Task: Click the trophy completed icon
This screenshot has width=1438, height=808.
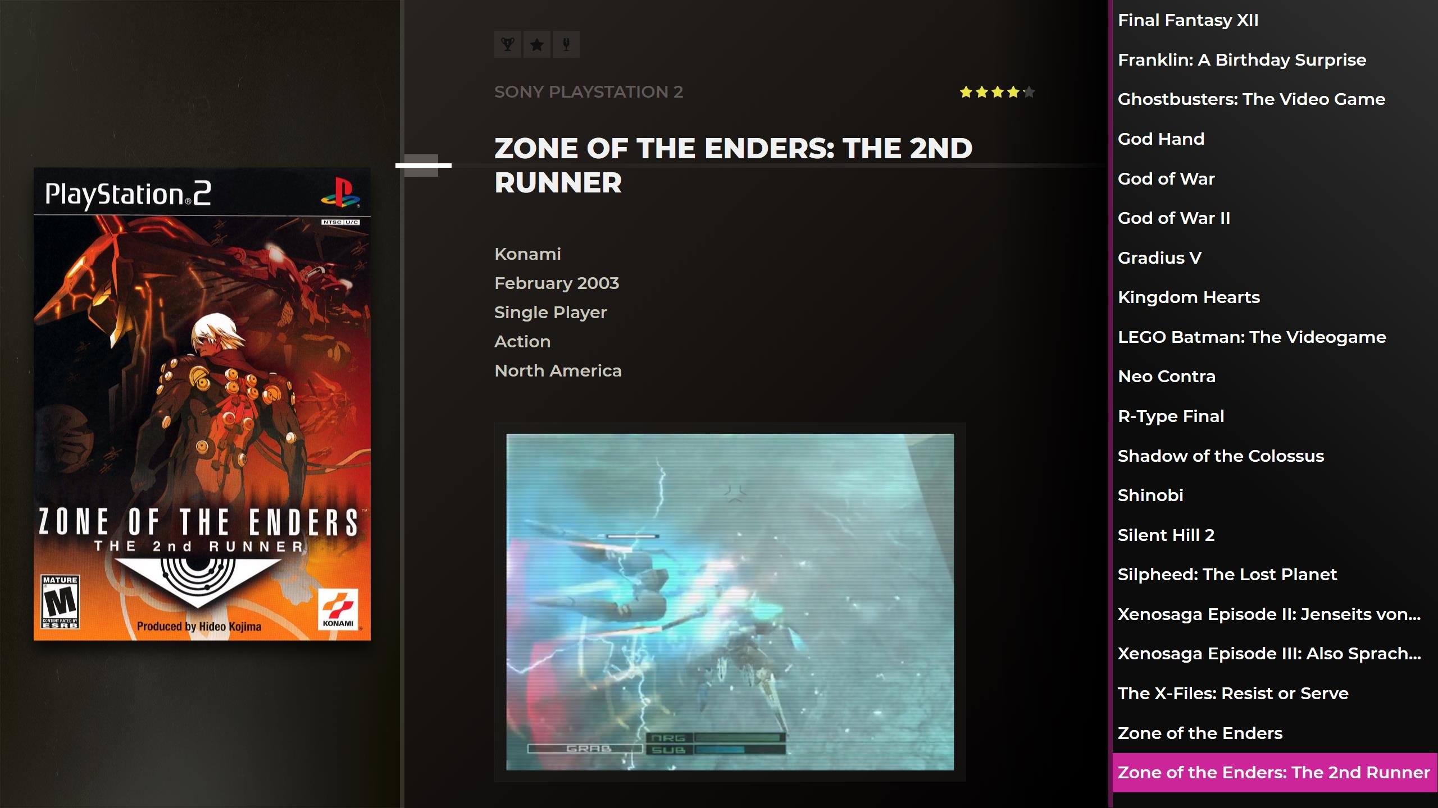Action: 508,44
